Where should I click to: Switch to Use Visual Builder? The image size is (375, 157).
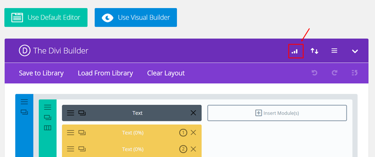136,17
